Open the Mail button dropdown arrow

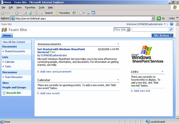tap(84, 13)
